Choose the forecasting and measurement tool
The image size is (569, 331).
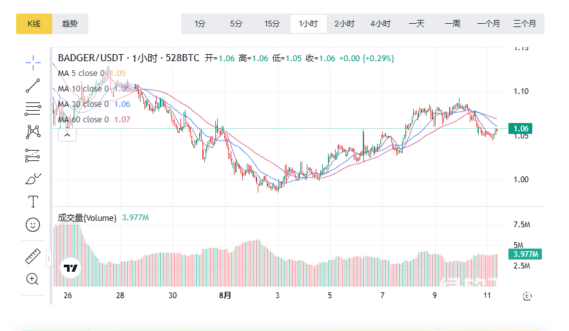33,155
